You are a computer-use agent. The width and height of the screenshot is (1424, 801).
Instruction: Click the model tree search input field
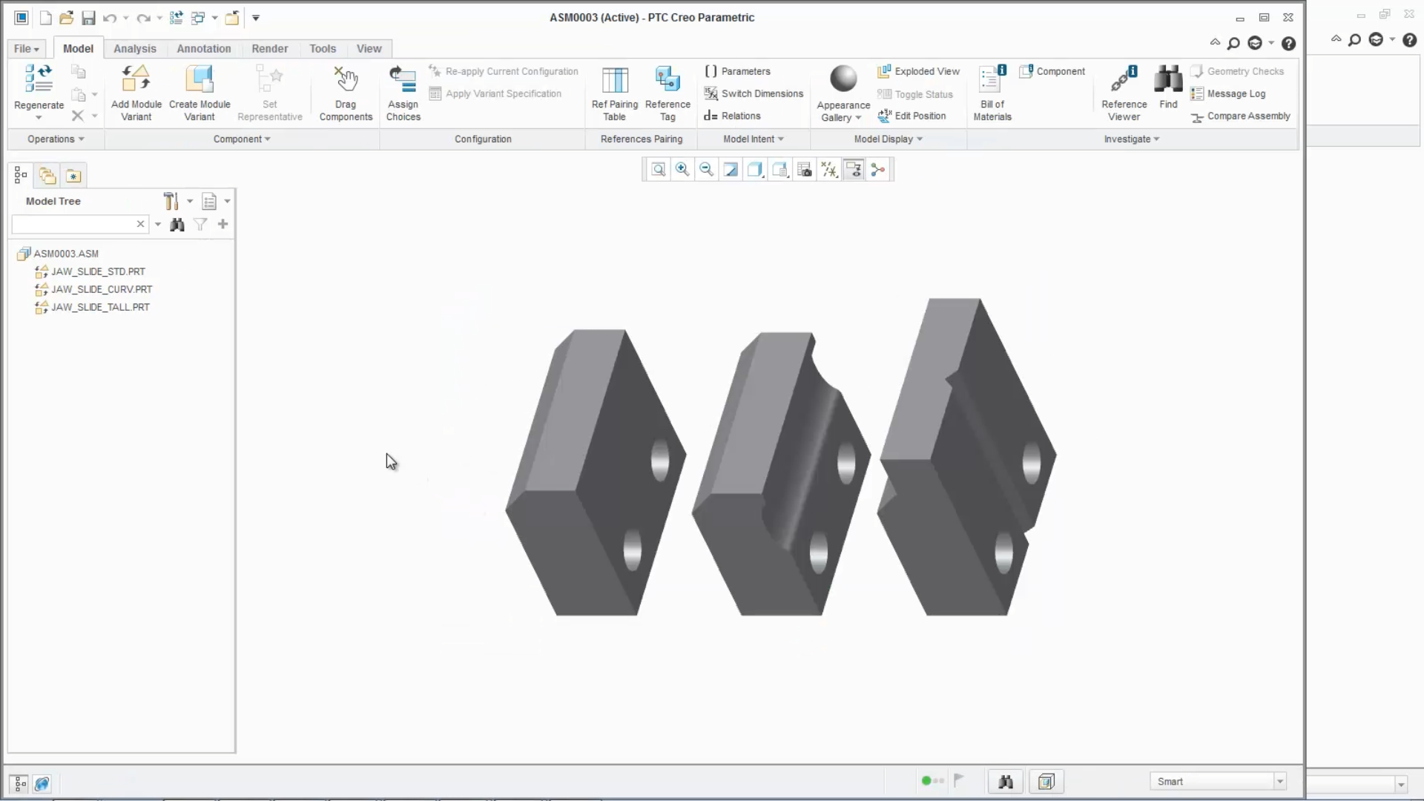pos(74,224)
